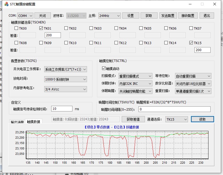Image resolution: width=223 pixels, height=175 pixels.
Task: Enable the TK11 checkbox
Action: 91,43
